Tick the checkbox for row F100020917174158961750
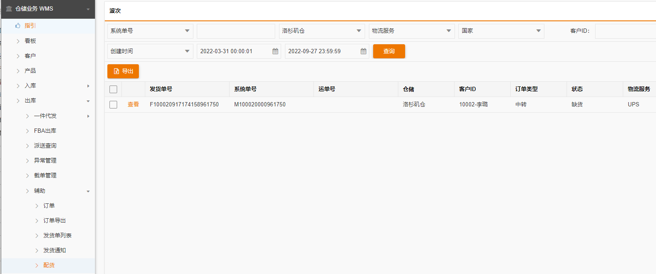Viewport: 656px width, 274px height. (113, 104)
